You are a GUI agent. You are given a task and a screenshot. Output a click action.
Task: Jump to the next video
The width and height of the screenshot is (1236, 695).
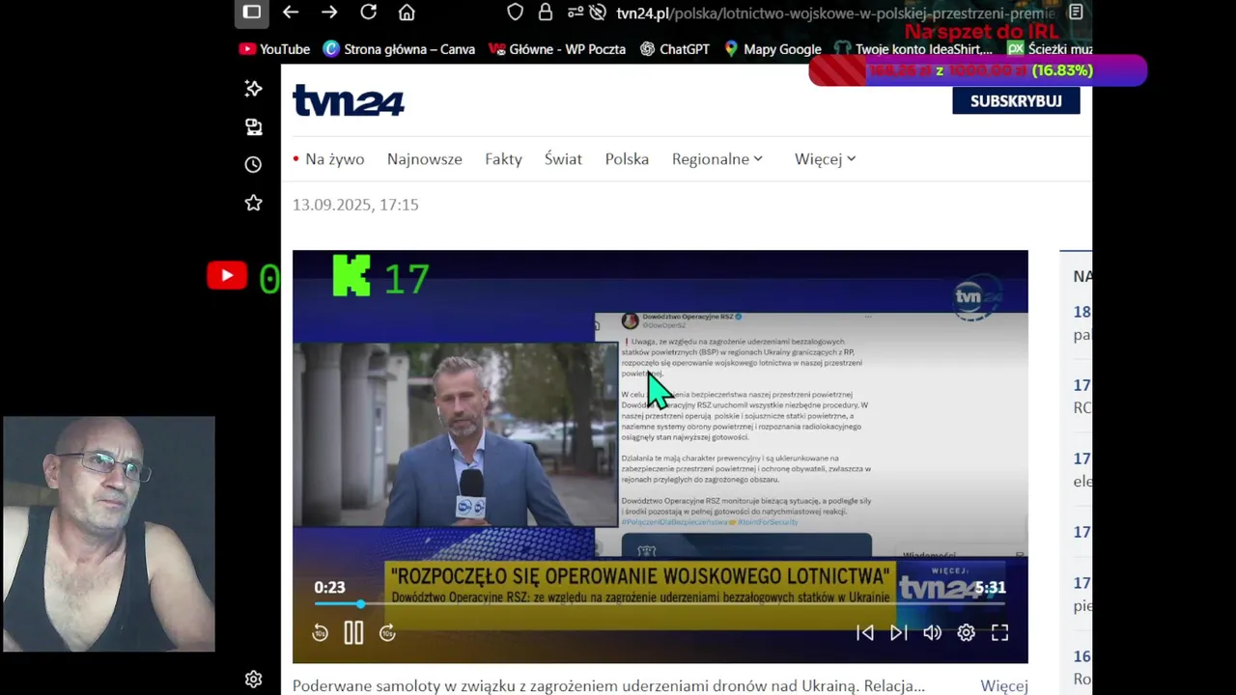(x=898, y=633)
